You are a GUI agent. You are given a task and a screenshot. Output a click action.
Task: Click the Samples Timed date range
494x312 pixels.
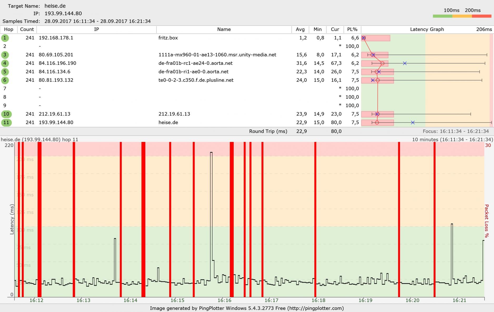[98, 21]
